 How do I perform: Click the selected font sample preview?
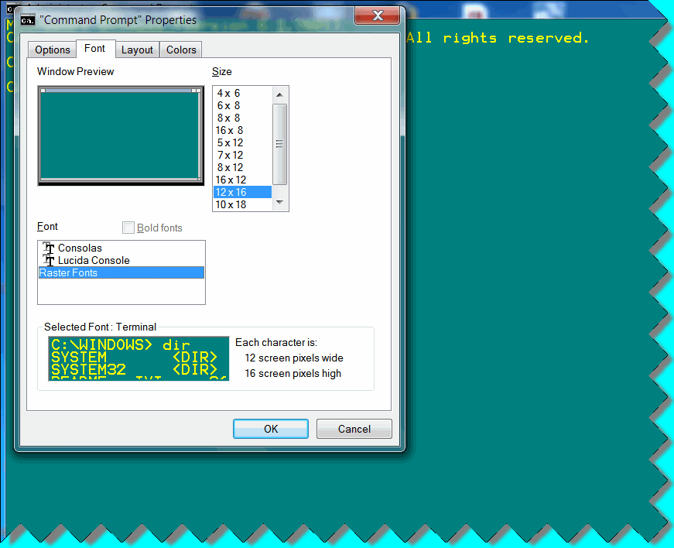(x=139, y=358)
